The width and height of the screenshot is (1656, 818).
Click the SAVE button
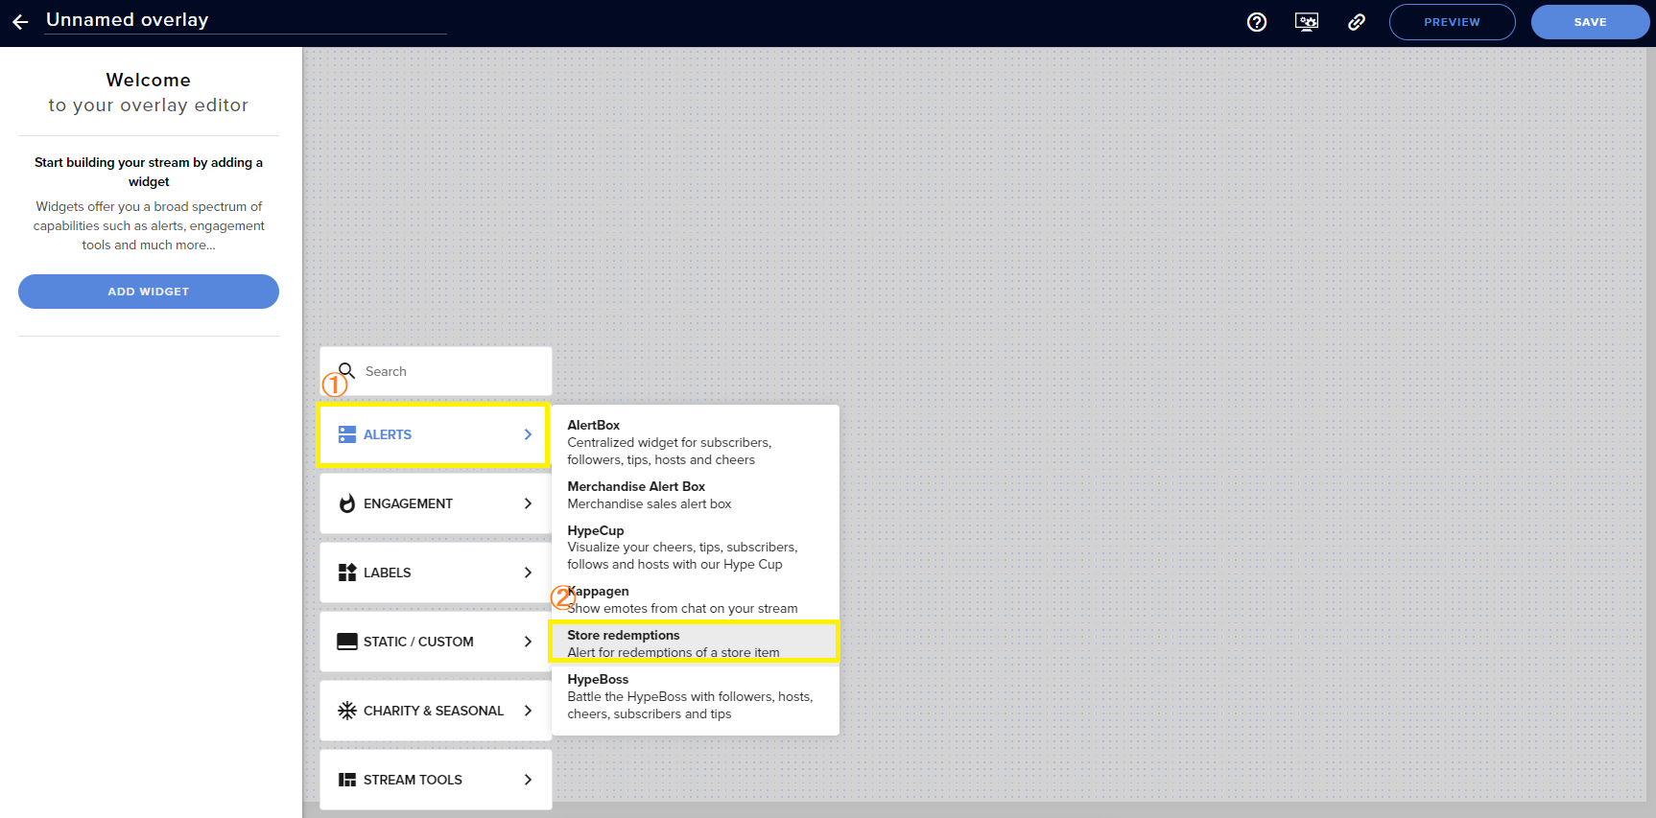point(1590,22)
